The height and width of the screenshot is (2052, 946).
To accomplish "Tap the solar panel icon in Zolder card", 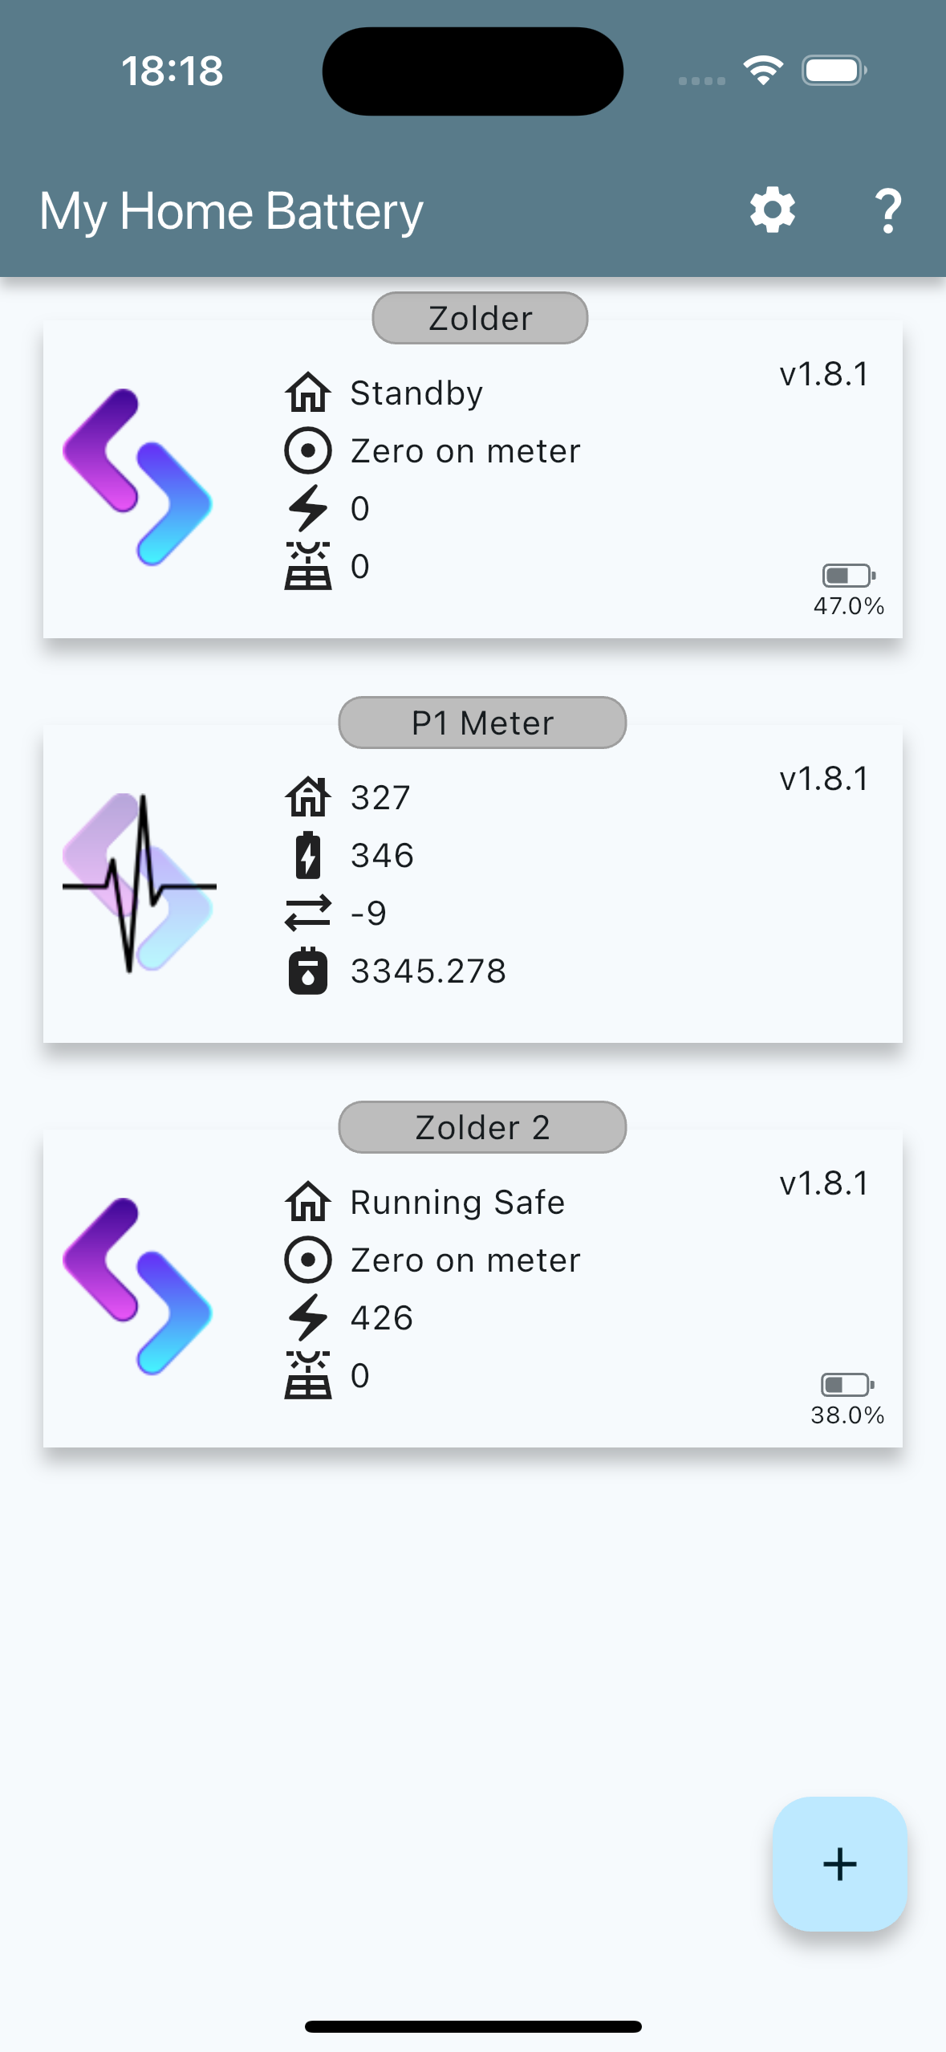I will point(308,566).
